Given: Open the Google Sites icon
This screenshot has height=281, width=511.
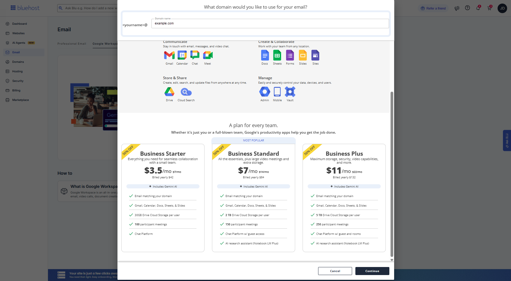Looking at the screenshot, I should pyautogui.click(x=315, y=55).
